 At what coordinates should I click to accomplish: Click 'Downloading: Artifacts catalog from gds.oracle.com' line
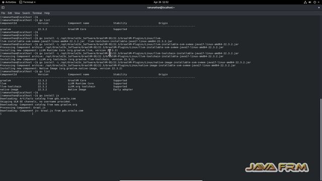tap(38, 99)
